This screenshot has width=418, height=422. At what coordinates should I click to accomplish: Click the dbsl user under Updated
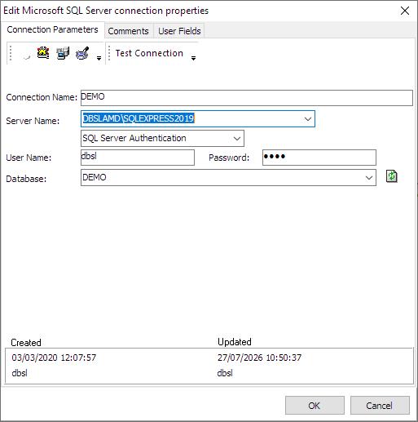(x=225, y=373)
